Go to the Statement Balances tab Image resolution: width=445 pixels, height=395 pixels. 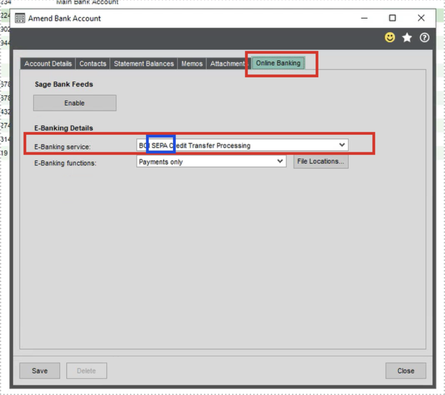(x=144, y=63)
